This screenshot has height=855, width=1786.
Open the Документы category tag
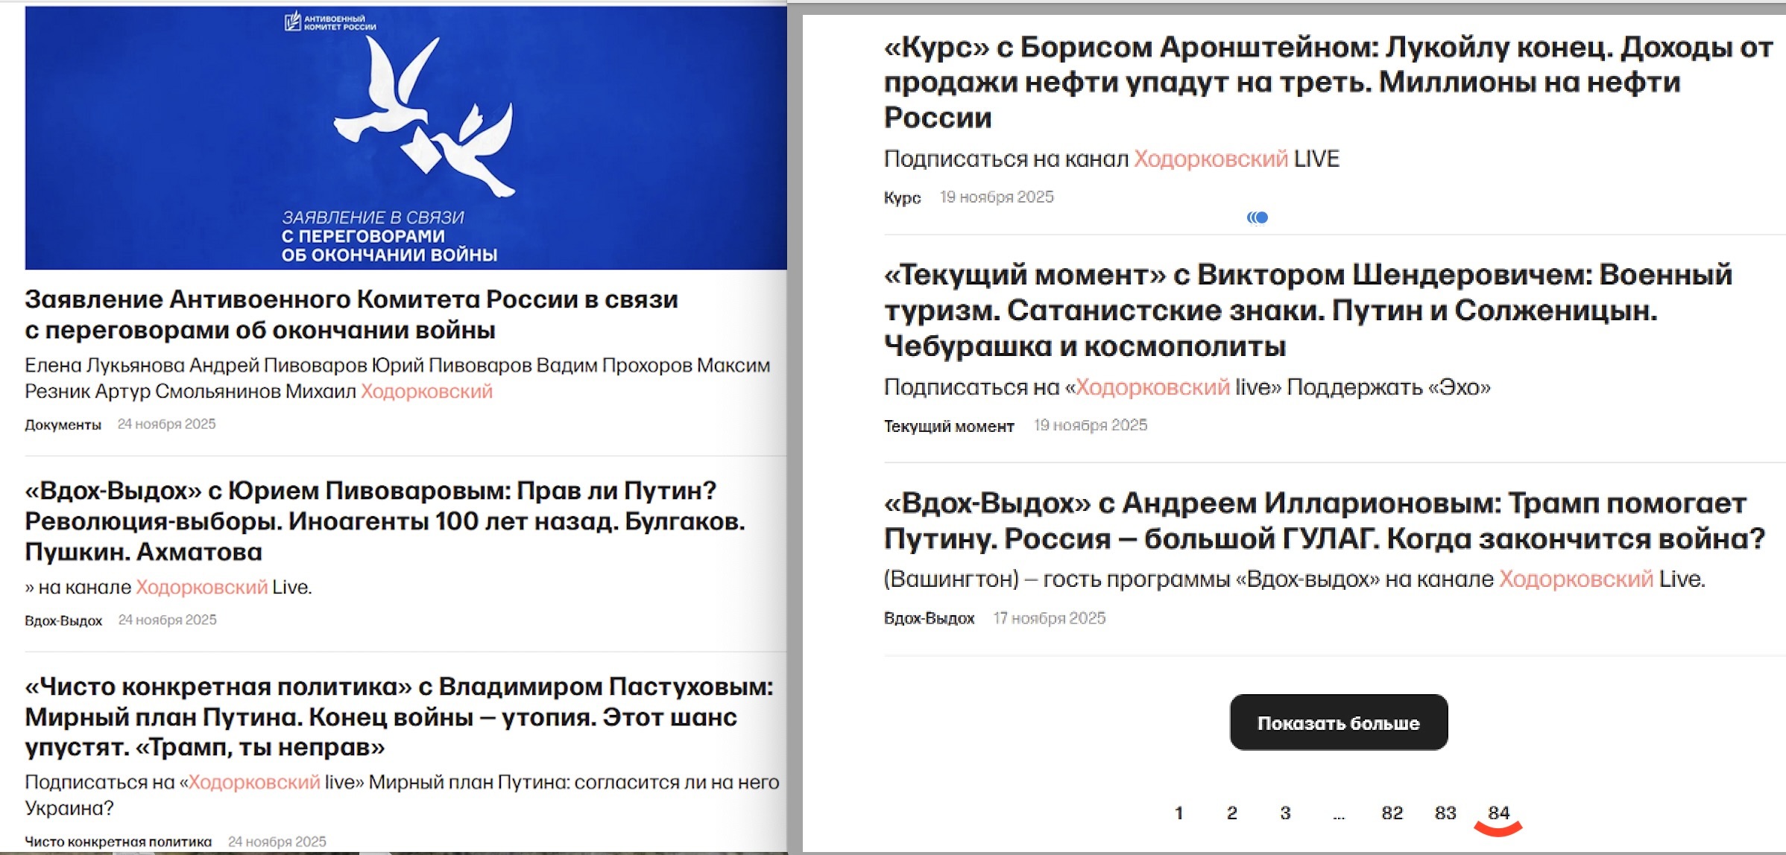click(63, 425)
